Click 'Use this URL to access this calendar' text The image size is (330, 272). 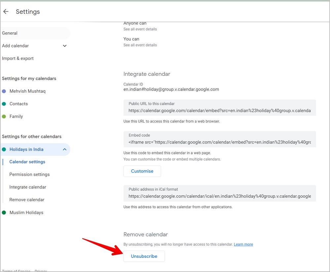pyautogui.click(x=172, y=121)
